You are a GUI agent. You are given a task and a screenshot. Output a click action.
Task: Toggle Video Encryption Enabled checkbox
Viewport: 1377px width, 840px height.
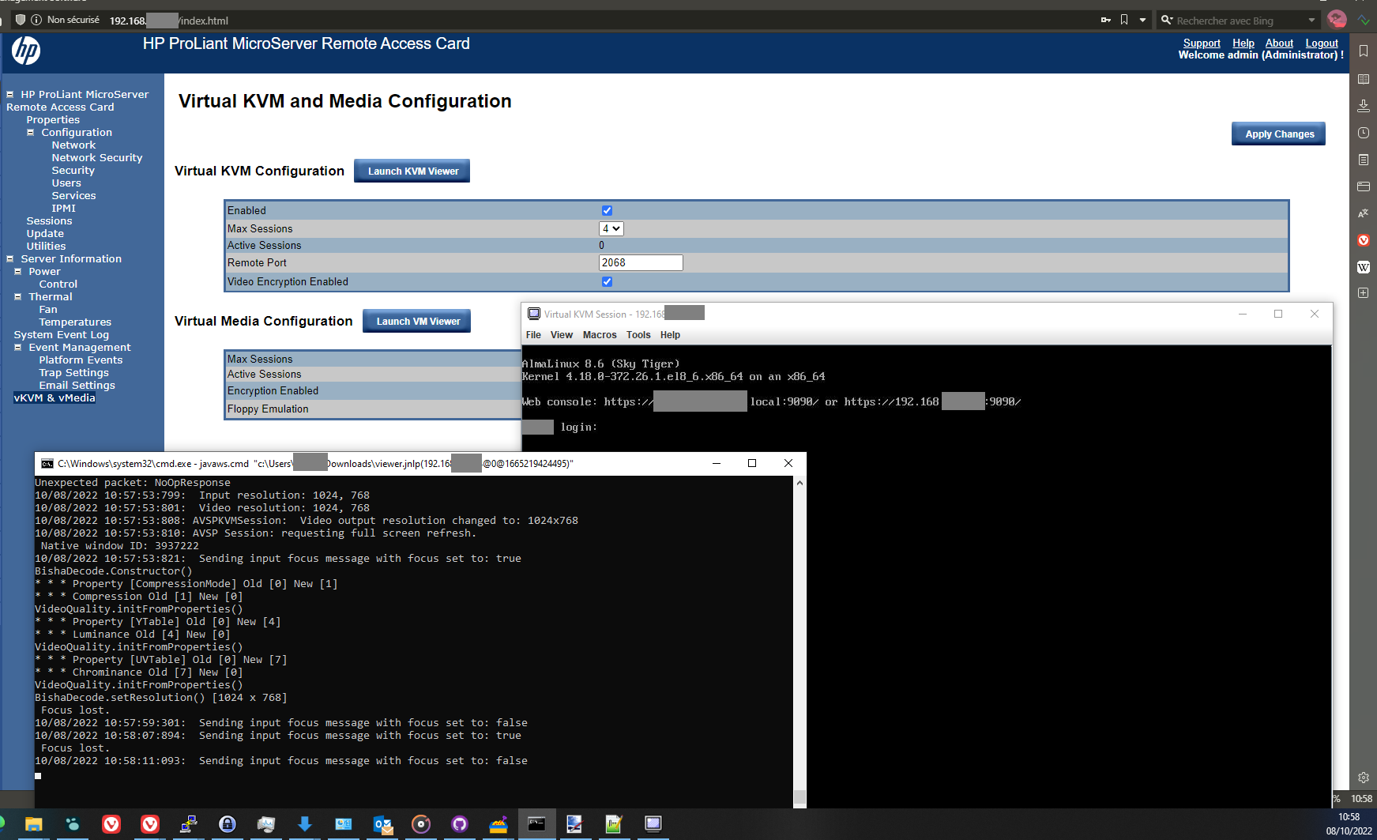click(x=607, y=282)
